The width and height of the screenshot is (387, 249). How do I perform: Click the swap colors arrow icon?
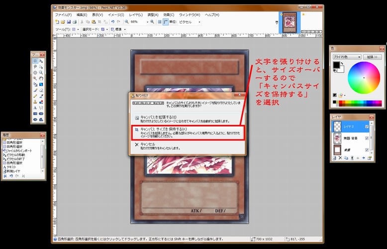342,63
